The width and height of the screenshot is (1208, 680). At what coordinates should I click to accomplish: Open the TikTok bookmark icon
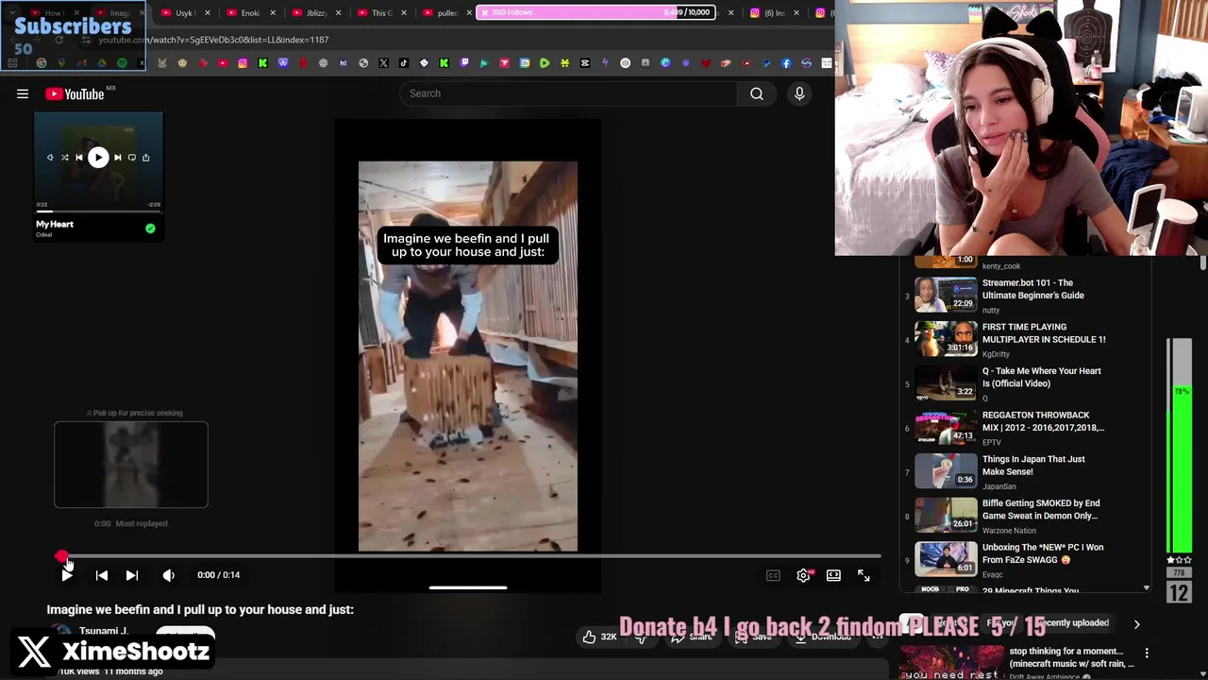pyautogui.click(x=403, y=63)
